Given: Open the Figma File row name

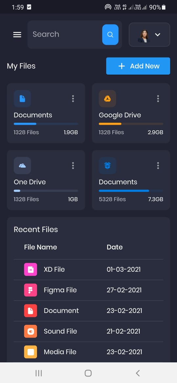Looking at the screenshot, I should point(60,290).
